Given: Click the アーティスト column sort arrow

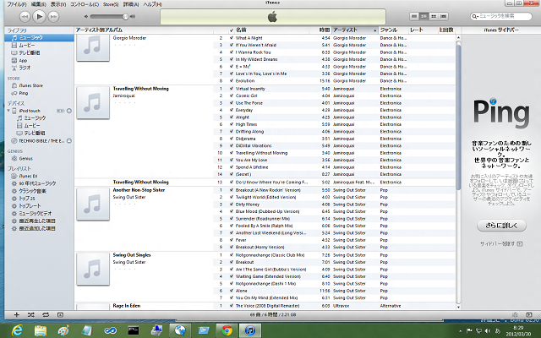Looking at the screenshot, I should (x=374, y=30).
